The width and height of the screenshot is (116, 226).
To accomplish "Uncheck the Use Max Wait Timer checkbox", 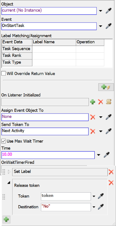I will (x=3, y=141).
